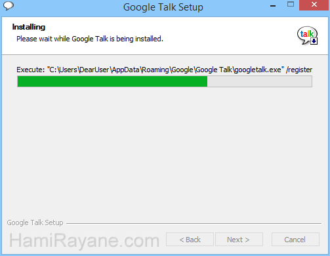Screen dimensions: 330x256
Task: Click the Back button
Action: pos(190,240)
